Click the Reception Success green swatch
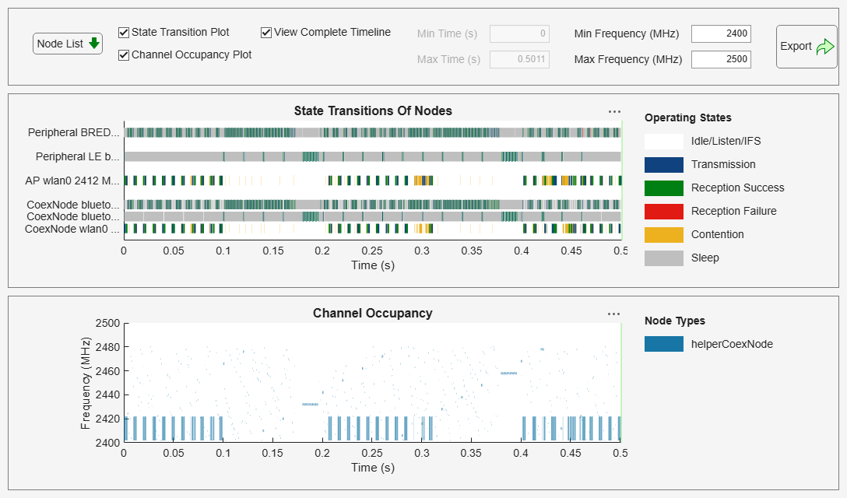 click(x=664, y=188)
